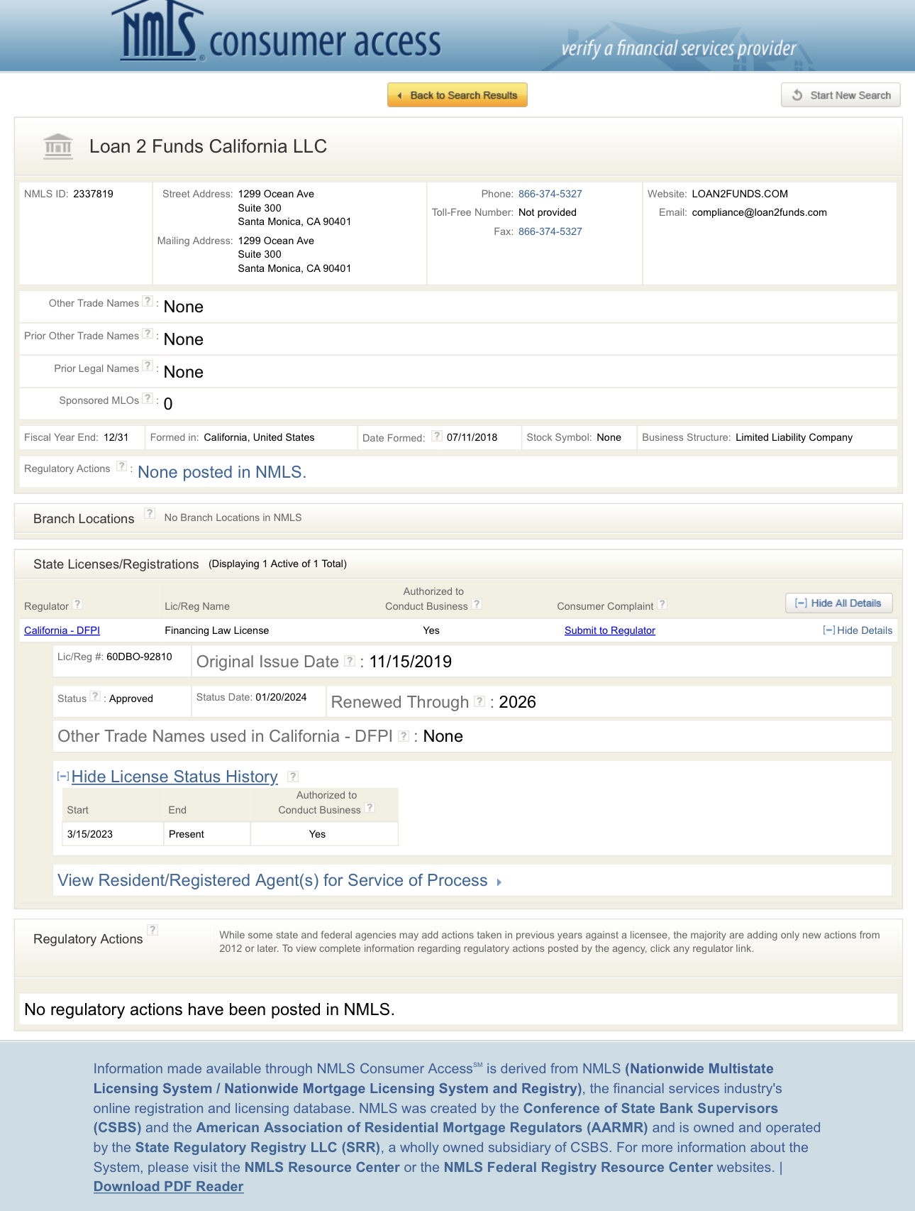Viewport: 915px width, 1211px height.
Task: Open help icon next to Status label
Action: tap(95, 696)
